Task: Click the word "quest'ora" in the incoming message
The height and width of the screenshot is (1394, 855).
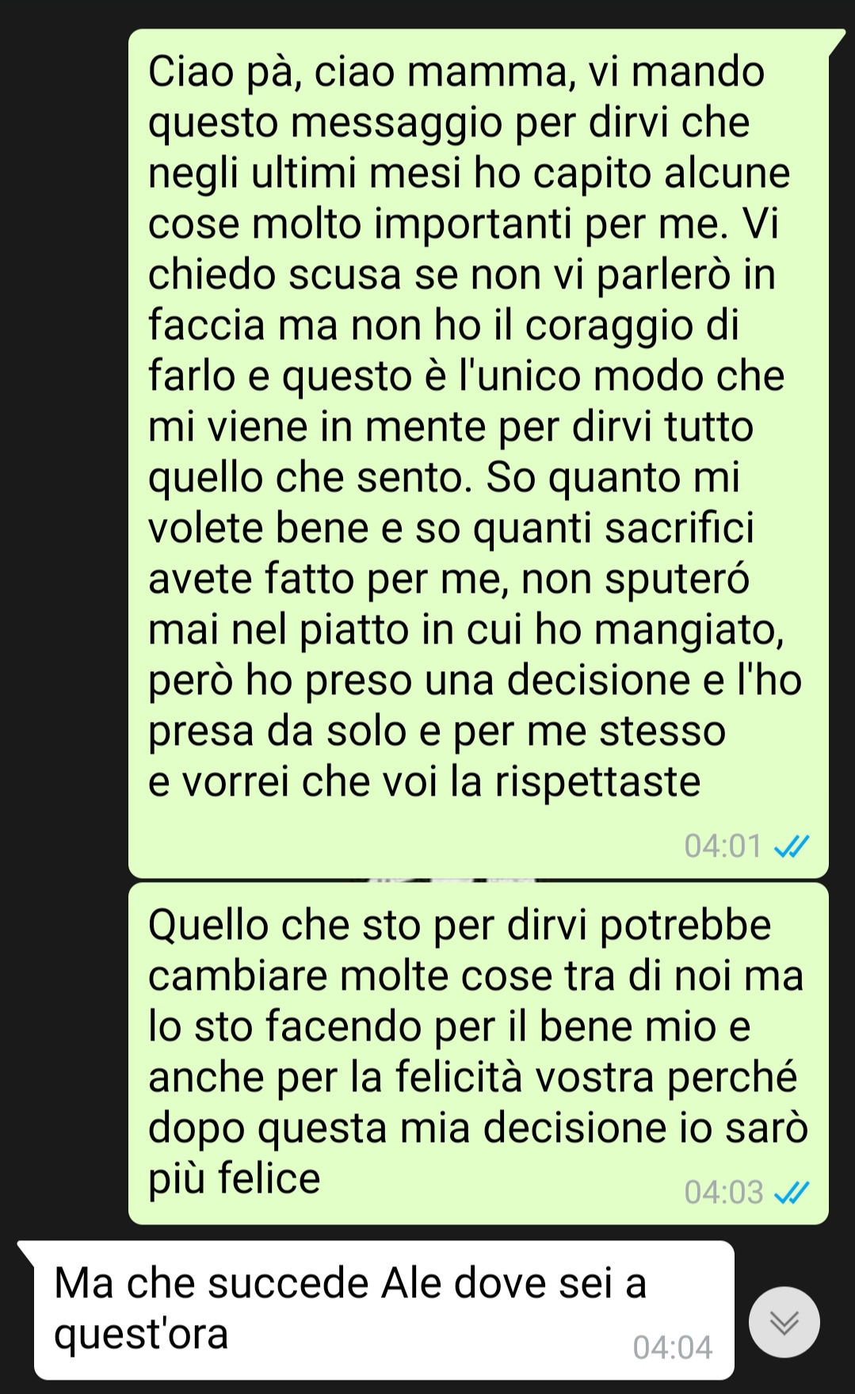Action: click(x=141, y=1335)
